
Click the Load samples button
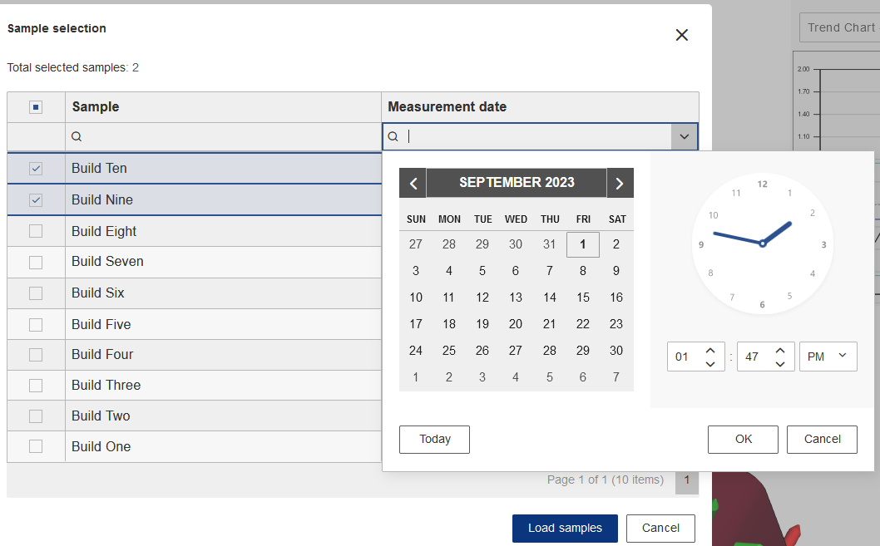[x=565, y=528]
